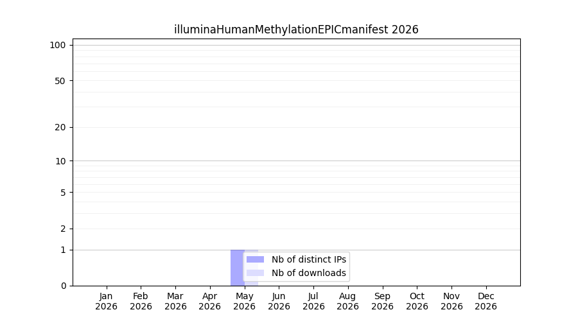Click the Feb 2026 axis label

tap(141, 301)
